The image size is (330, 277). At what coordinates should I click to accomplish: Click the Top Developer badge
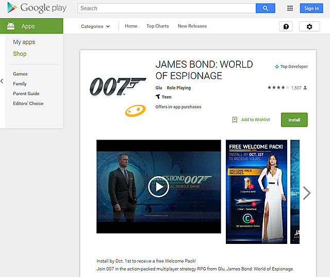[291, 67]
